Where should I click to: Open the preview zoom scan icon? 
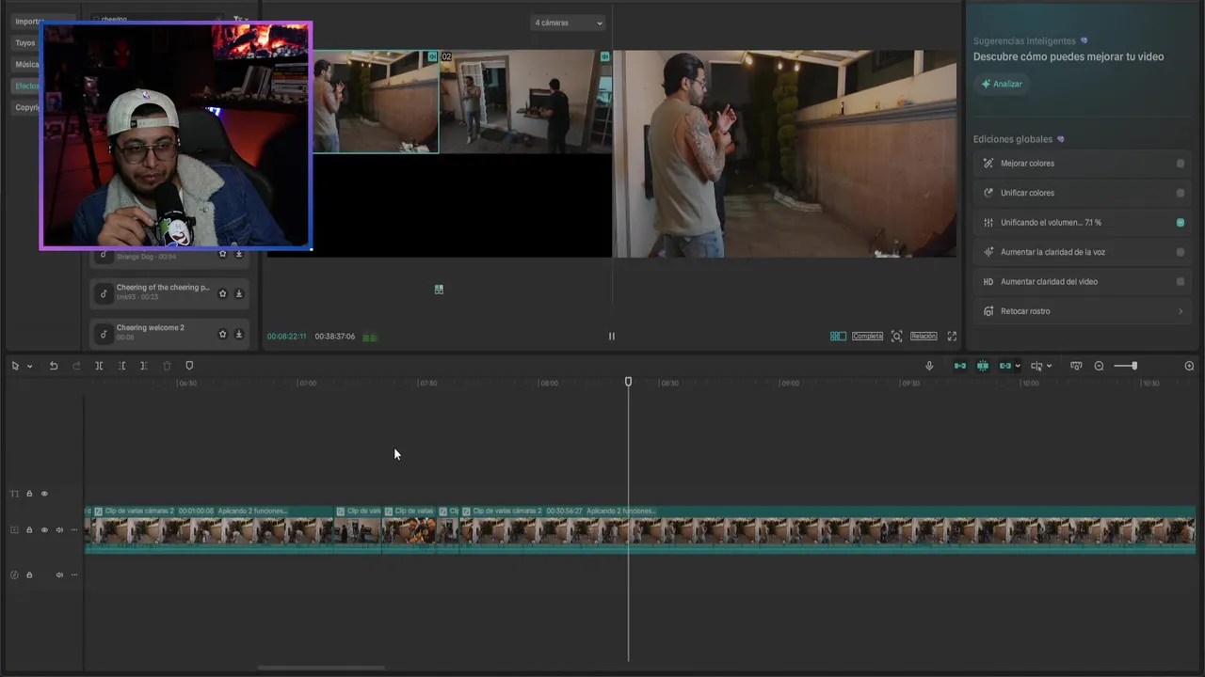(x=896, y=336)
